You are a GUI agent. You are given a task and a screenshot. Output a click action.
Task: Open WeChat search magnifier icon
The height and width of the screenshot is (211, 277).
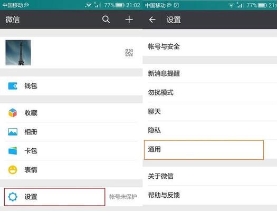106,20
